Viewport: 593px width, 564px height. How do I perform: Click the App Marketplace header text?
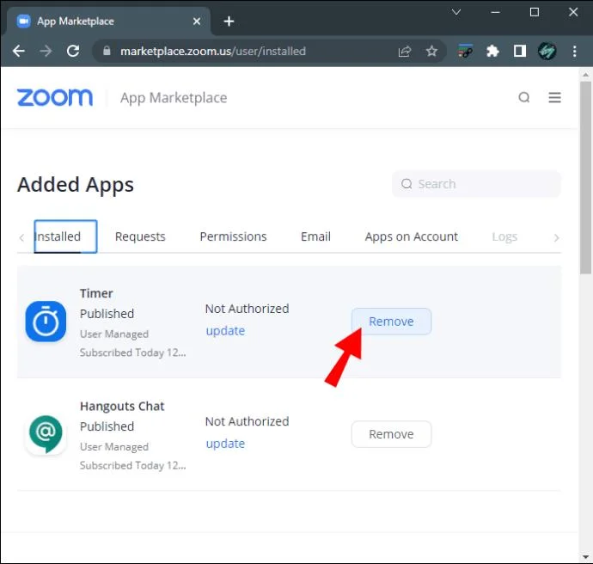point(174,98)
